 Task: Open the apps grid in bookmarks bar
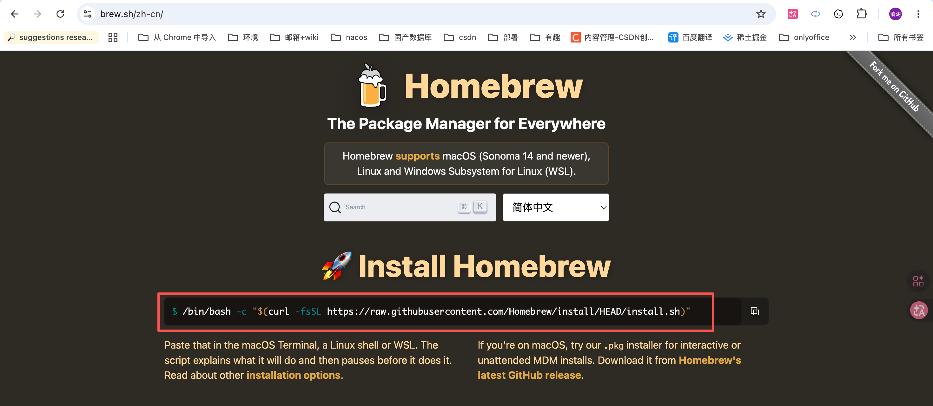(x=113, y=37)
